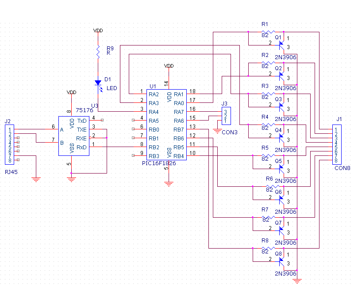
Task: Click the RA0 pin label on U1
Action: [179, 103]
